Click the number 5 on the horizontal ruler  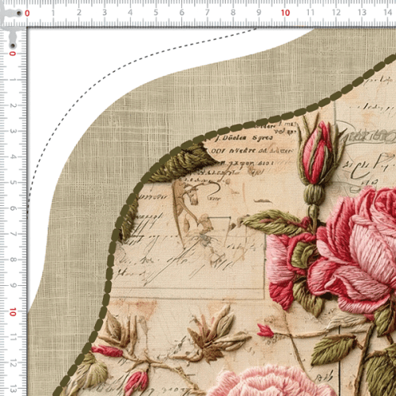point(156,13)
